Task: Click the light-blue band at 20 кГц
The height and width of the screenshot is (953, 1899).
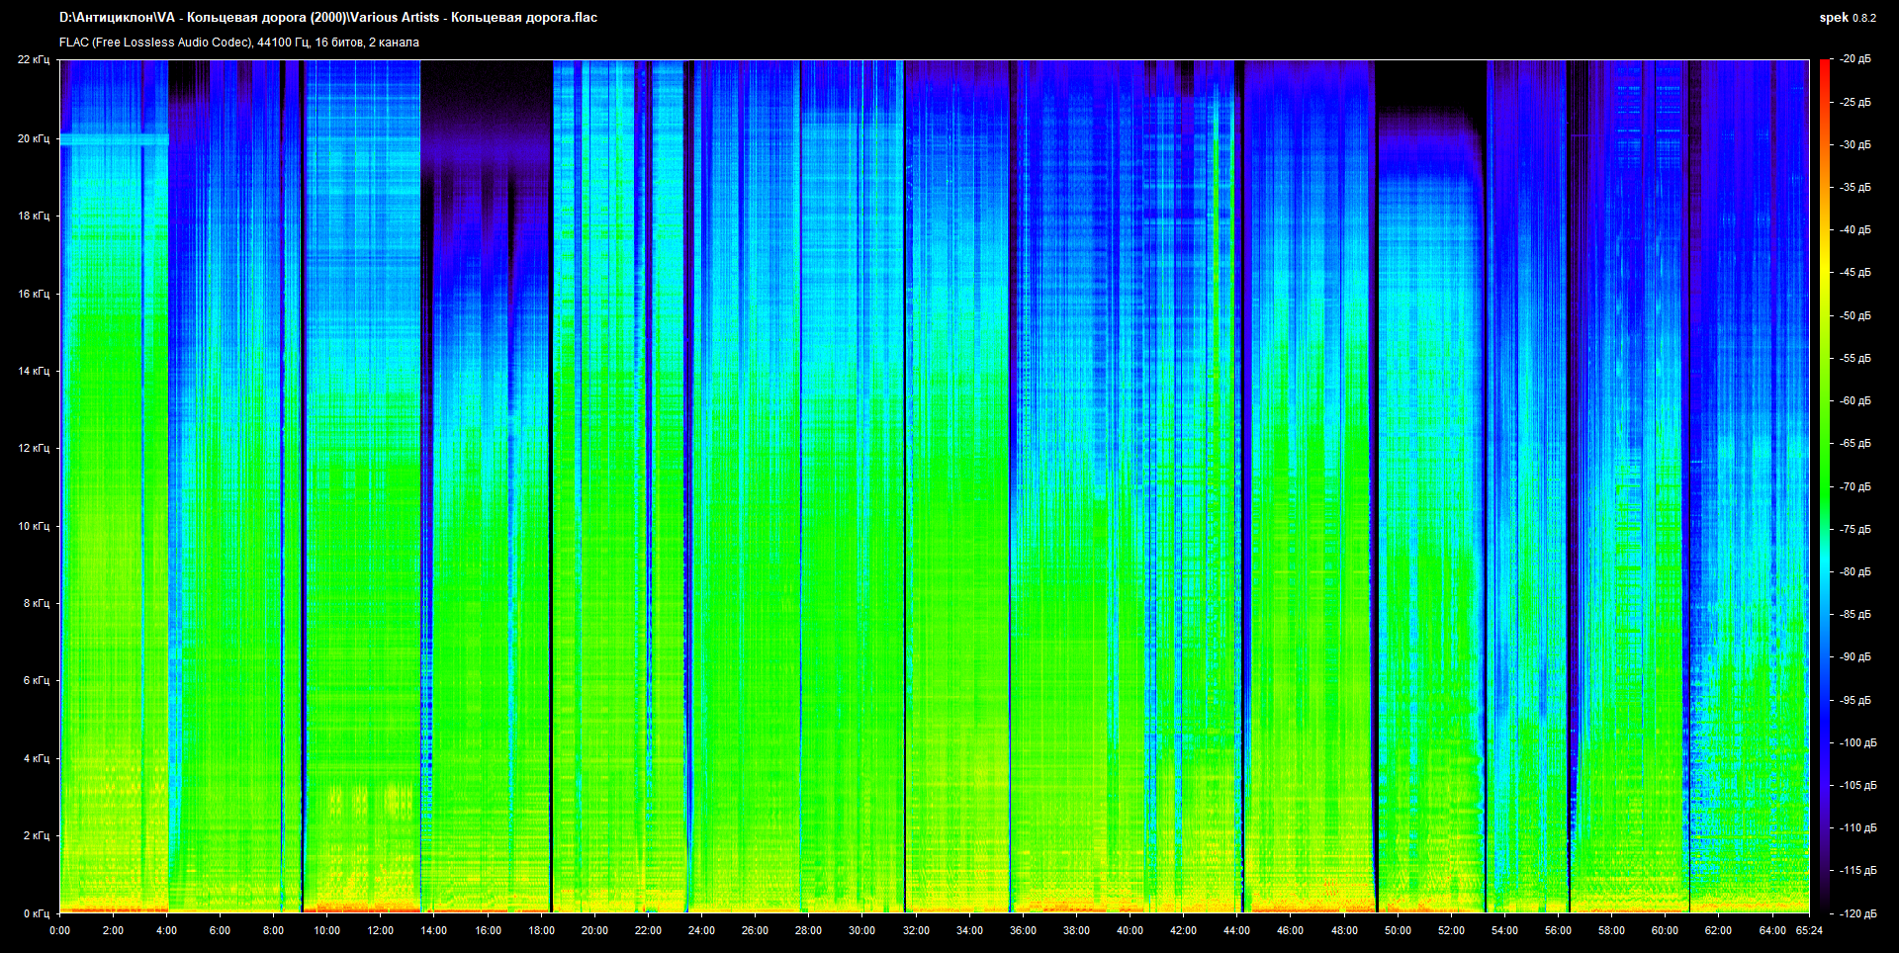Action: [x=114, y=139]
